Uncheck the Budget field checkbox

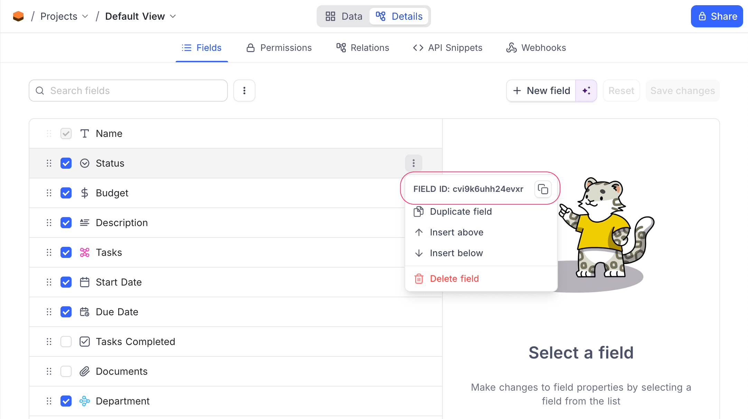tap(66, 193)
